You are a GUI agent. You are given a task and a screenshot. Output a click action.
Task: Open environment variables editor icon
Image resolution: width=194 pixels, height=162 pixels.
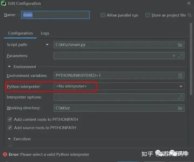pyautogui.click(x=180, y=76)
